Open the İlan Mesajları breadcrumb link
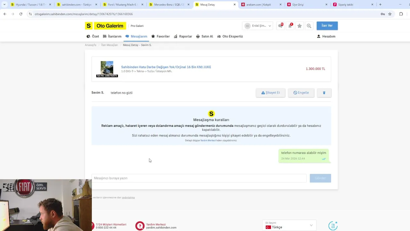410x231 pixels. tap(110, 45)
